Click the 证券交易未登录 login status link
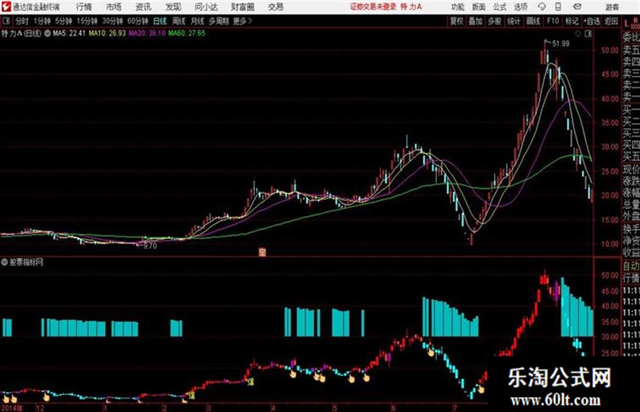The height and width of the screenshot is (412, 640). coord(372,7)
